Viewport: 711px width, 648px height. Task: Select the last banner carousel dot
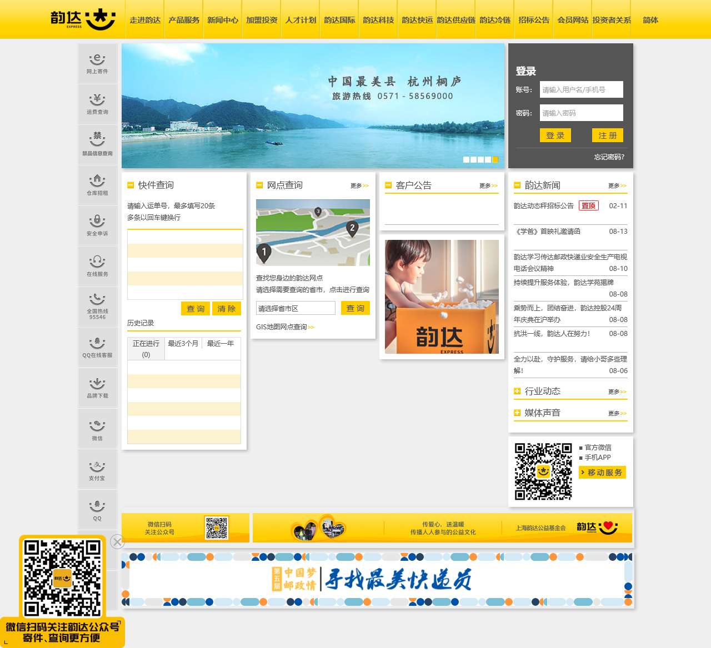pos(495,159)
